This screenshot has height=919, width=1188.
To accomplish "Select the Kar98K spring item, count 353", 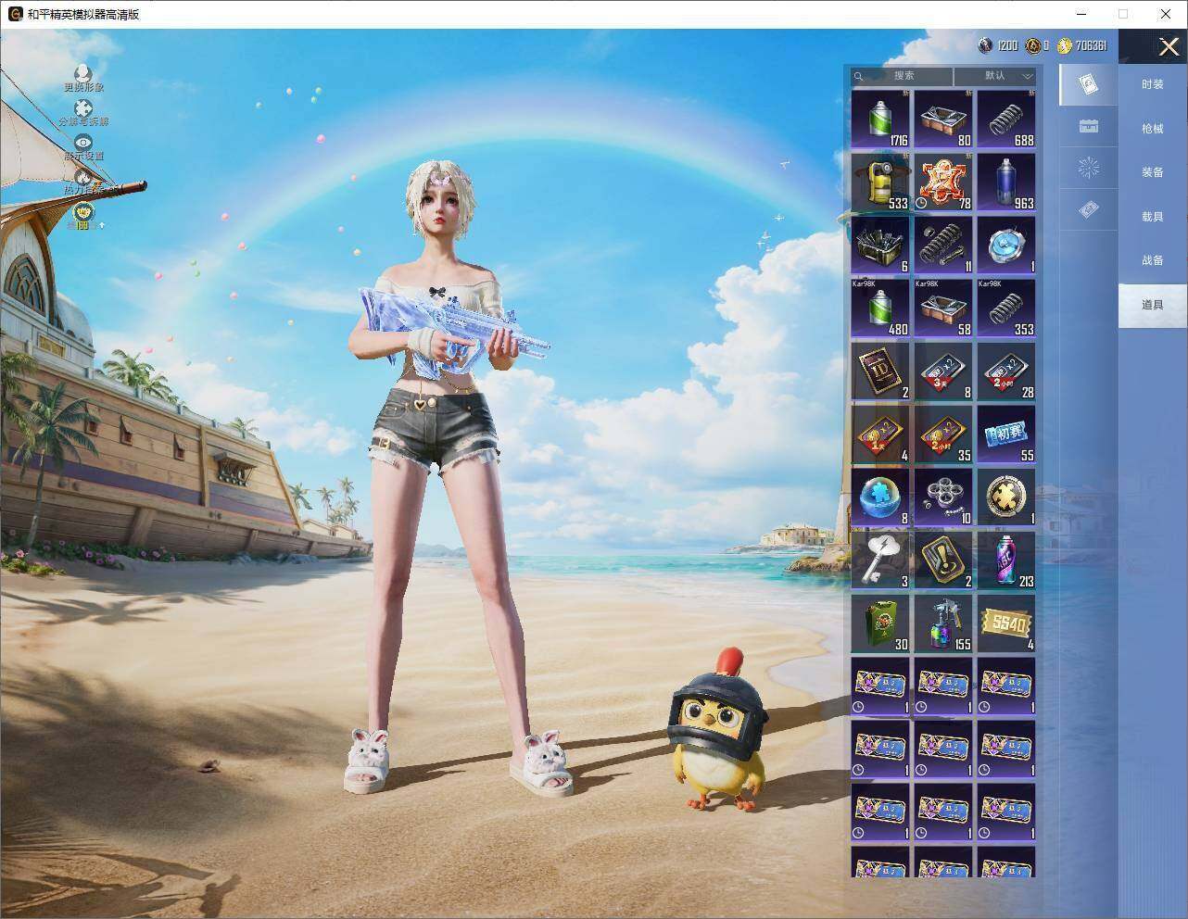I will [1006, 308].
